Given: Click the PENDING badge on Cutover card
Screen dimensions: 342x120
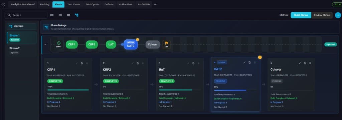Looking at the screenshot, I should point(277,81).
